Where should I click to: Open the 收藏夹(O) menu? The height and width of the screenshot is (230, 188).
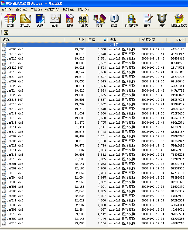(x=52, y=10)
